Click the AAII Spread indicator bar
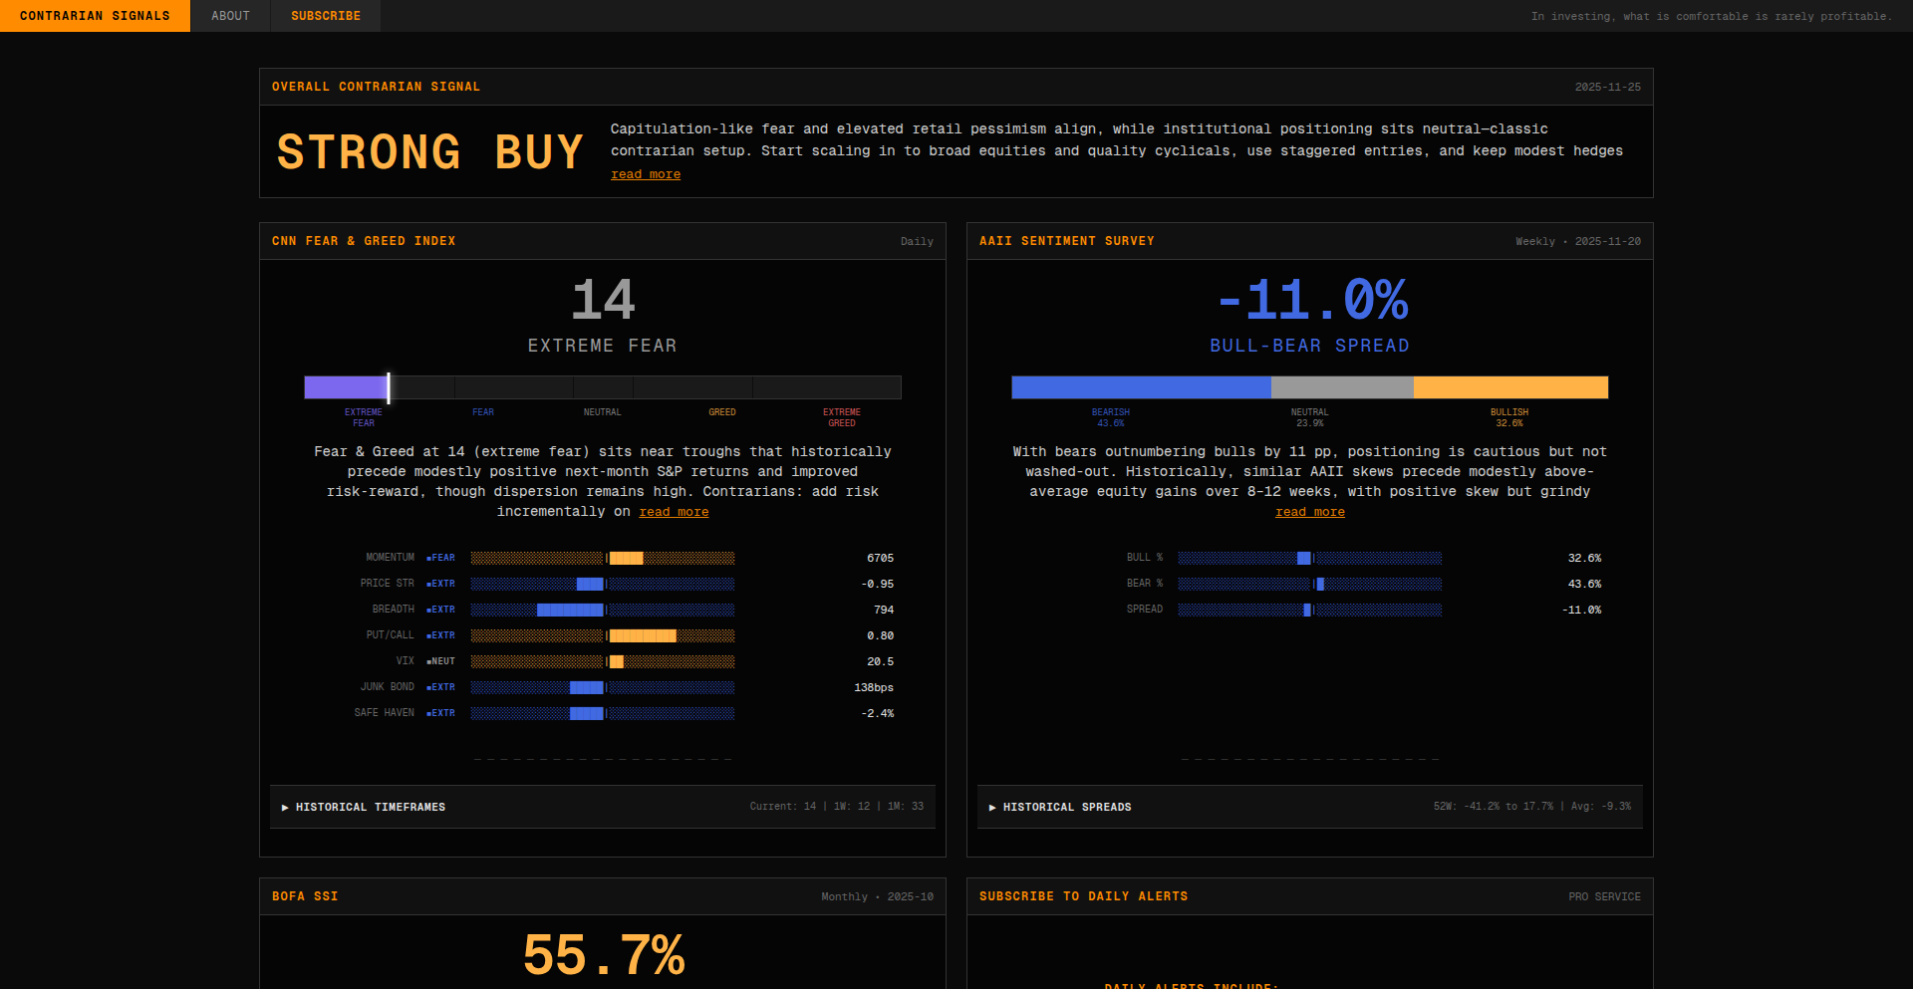Screen dimensions: 1913x989 point(1310,610)
